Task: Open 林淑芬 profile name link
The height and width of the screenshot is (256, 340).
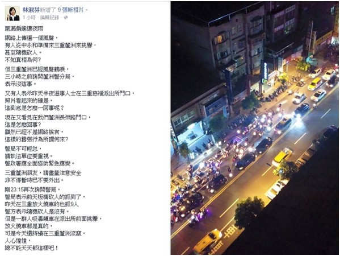Action: [x=31, y=10]
